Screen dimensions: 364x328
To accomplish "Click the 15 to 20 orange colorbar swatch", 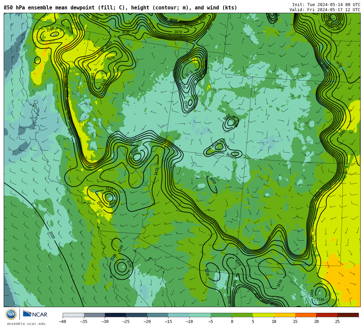I will tap(306, 315).
